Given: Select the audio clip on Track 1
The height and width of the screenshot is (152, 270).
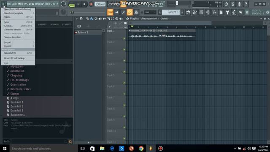Looking at the screenshot, I should (x=162, y=35).
